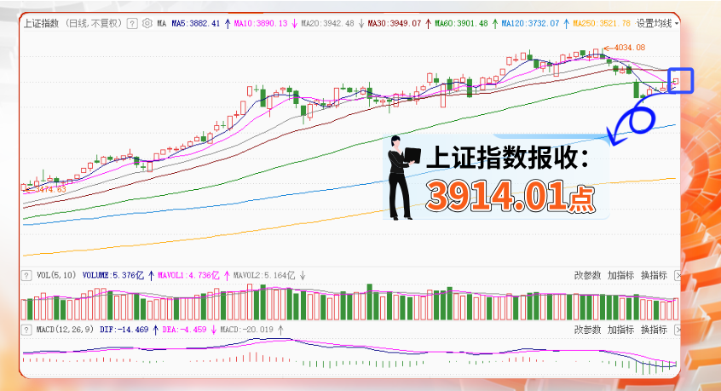Close the MACD indicator panel
The height and width of the screenshot is (391, 721).
[678, 329]
